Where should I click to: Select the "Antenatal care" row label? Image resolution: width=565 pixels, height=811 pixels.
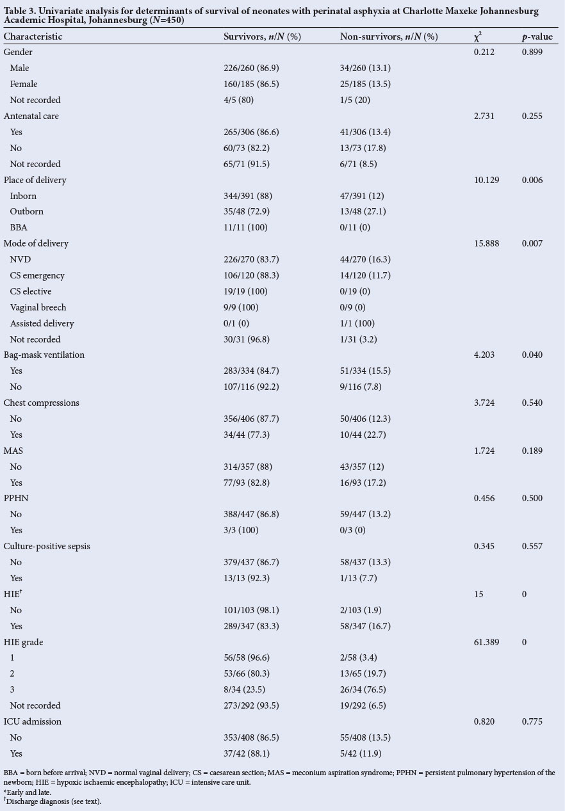click(31, 116)
